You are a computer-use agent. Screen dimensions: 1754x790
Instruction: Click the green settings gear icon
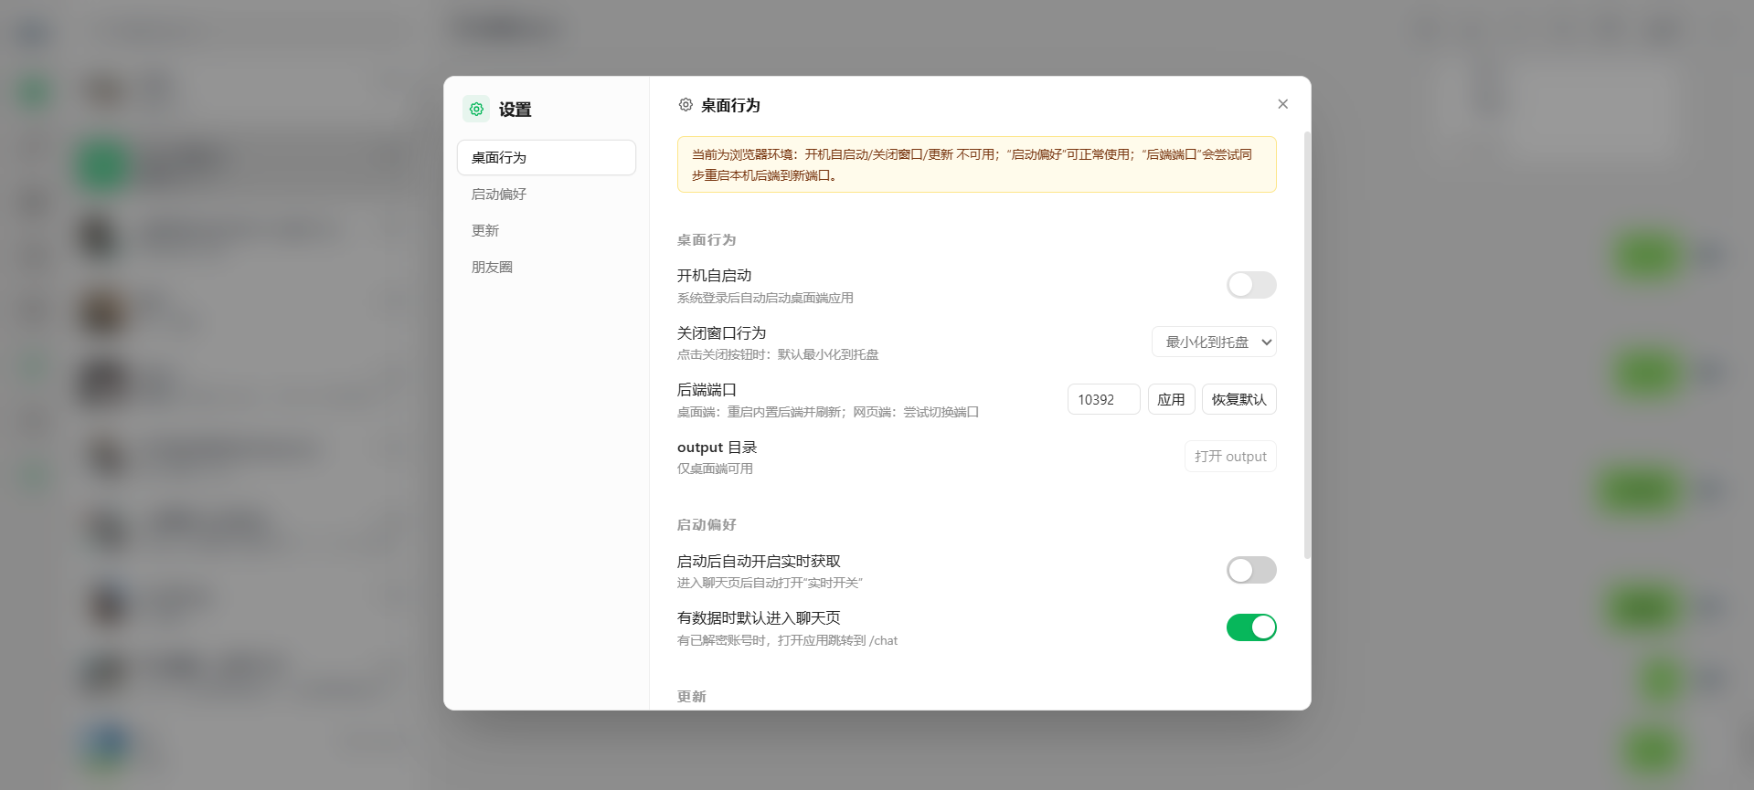(476, 109)
